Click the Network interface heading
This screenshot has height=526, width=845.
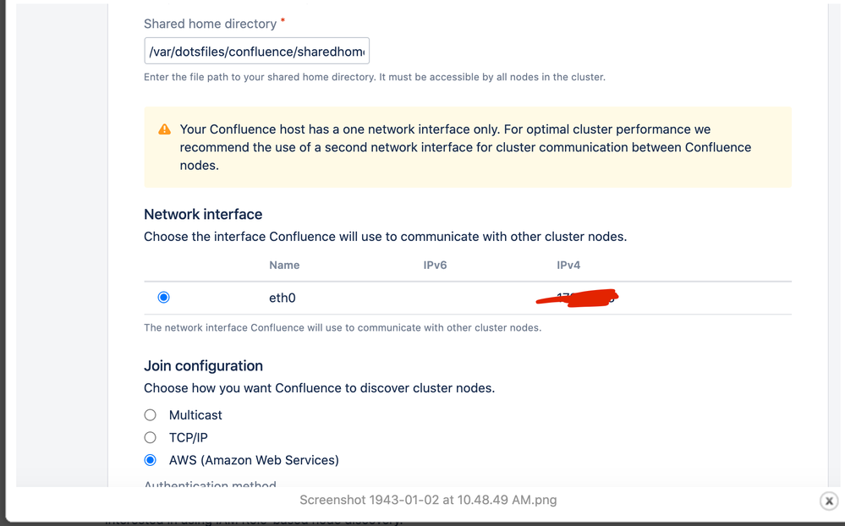[x=203, y=215]
